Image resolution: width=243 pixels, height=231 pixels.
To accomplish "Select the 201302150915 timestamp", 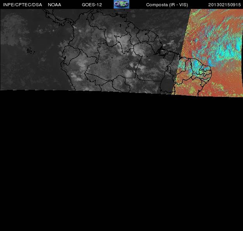I will coord(224,5).
